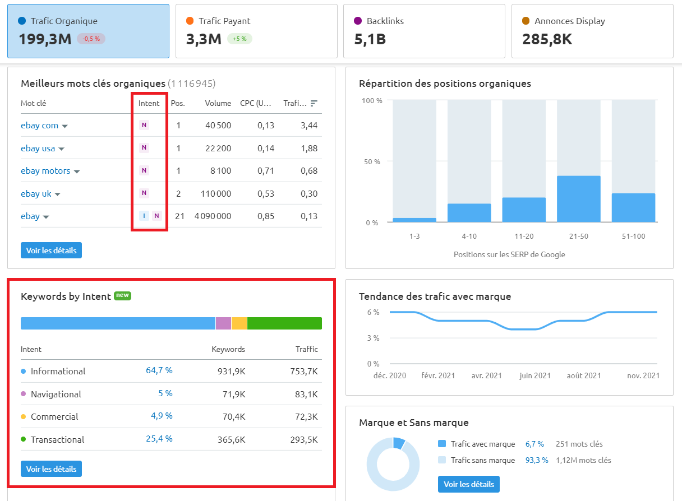This screenshot has width=682, height=501.
Task: Click the Annonces Display orange dot icon
Action: click(x=526, y=21)
